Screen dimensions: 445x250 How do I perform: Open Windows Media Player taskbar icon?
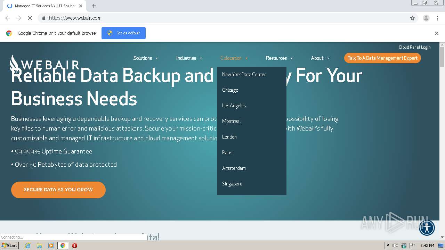51,245
